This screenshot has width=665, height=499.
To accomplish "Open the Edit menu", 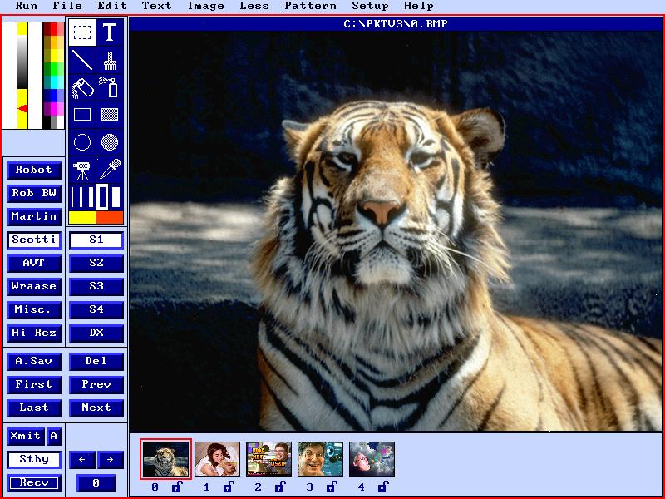I will point(112,6).
